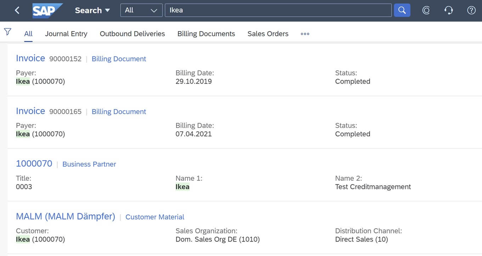Open Invoice 90000152 result title
This screenshot has width=482, height=256.
pyautogui.click(x=30, y=58)
